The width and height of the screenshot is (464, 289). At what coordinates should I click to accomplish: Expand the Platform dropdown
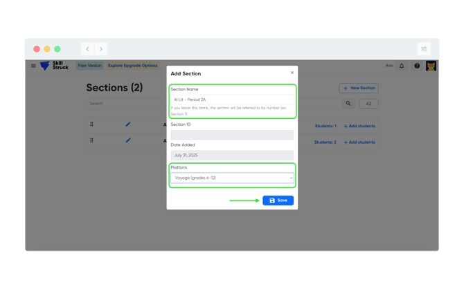click(x=232, y=178)
